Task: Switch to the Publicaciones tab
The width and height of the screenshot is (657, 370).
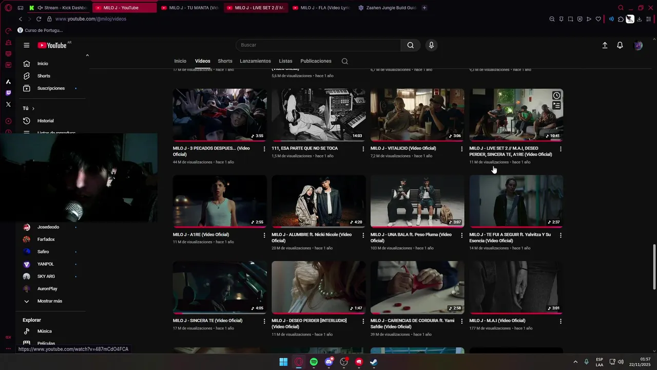Action: coord(316,61)
